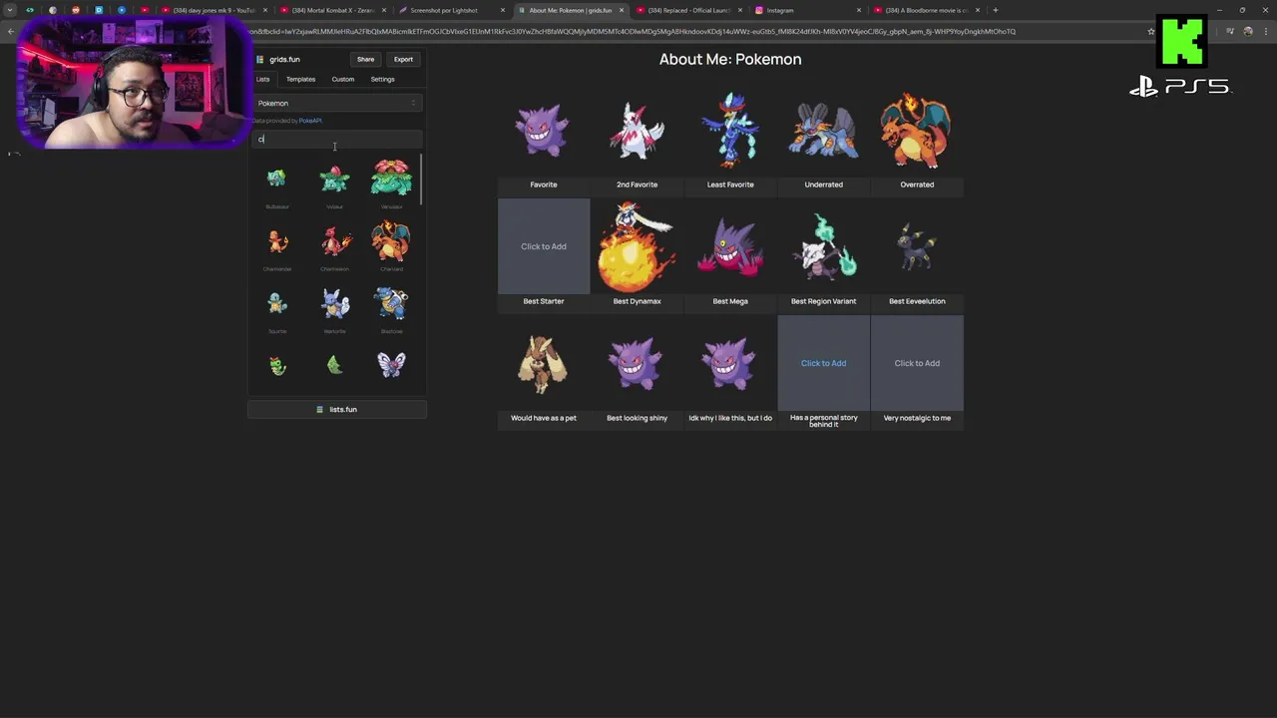Select Charmander sprite in the sidebar list

tap(277, 242)
